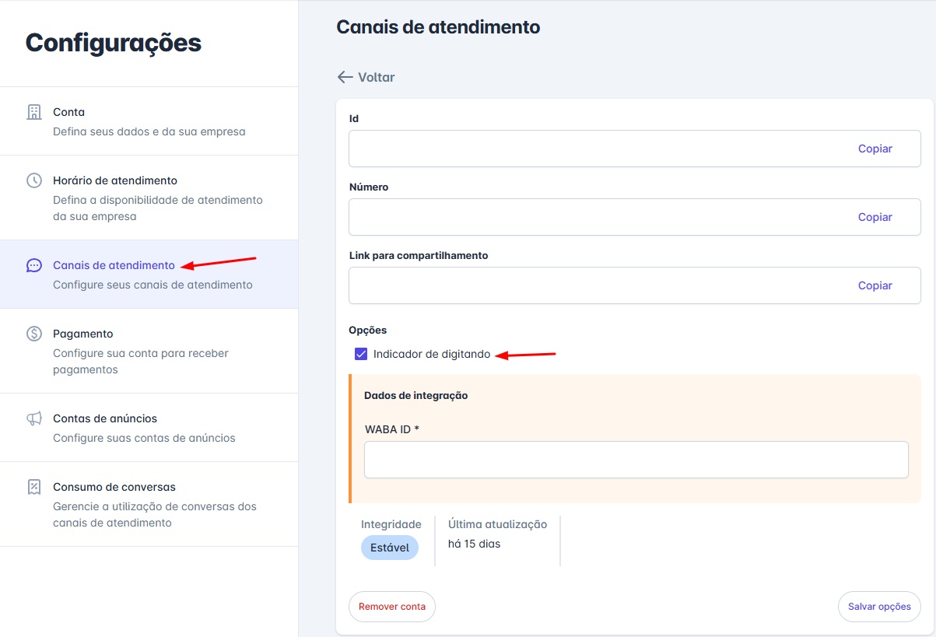The height and width of the screenshot is (637, 936).
Task: Click the back arrow icon next to Voltar
Action: click(344, 77)
